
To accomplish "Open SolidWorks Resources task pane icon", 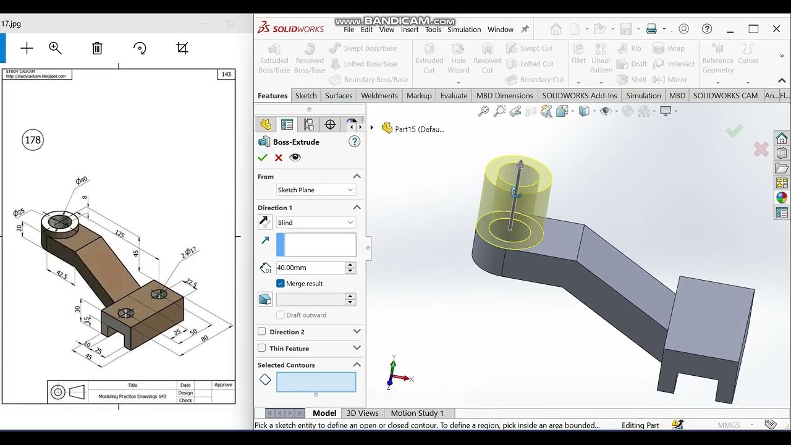I will 782,138.
